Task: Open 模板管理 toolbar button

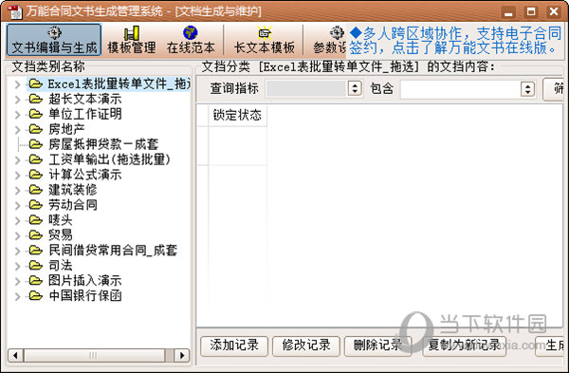Action: pos(132,40)
